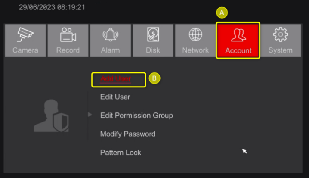
Task: Select the Add User option
Action: click(x=115, y=79)
